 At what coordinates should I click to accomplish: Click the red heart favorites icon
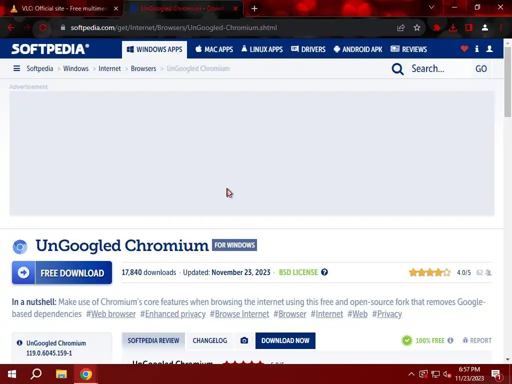coord(464,49)
